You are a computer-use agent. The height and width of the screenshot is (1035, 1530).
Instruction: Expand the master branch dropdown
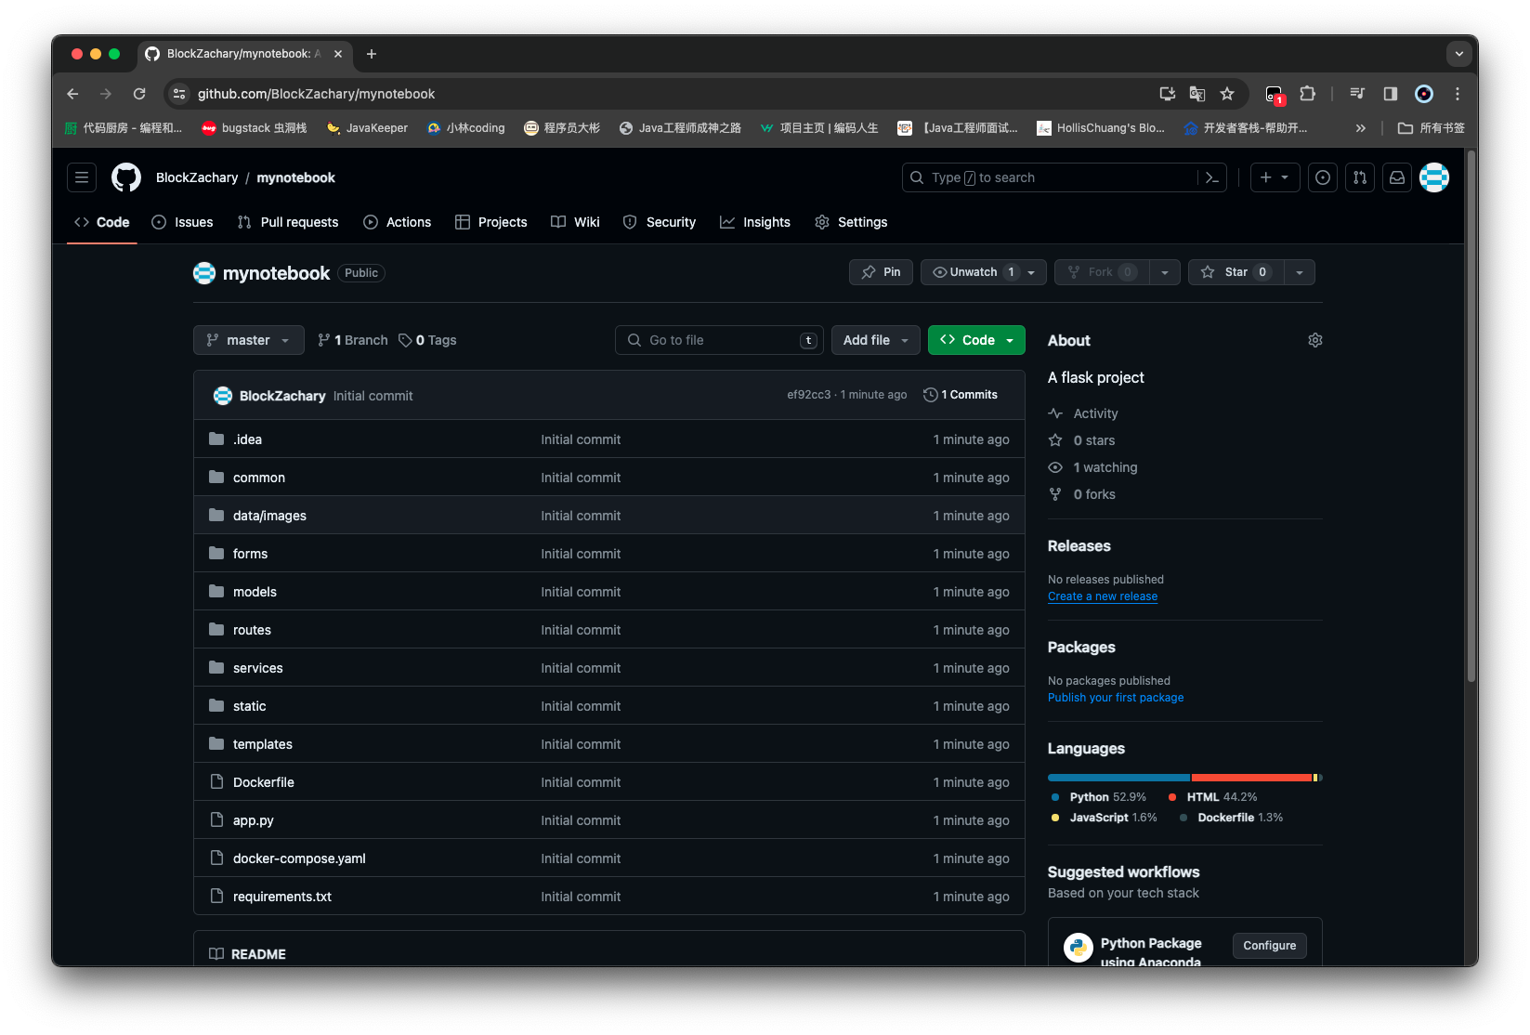pos(248,340)
